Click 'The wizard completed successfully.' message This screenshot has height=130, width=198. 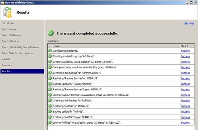point(87,33)
